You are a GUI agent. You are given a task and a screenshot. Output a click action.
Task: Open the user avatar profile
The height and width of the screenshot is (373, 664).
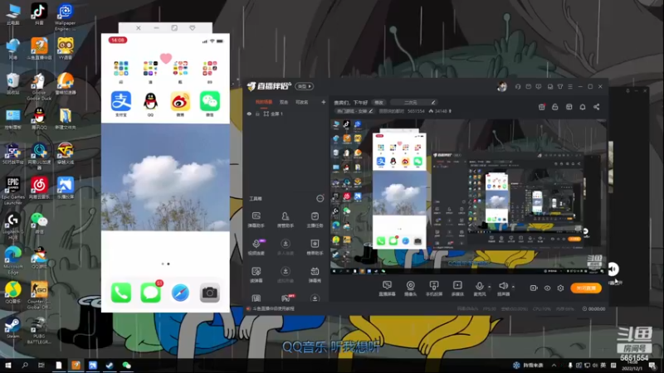click(x=502, y=87)
